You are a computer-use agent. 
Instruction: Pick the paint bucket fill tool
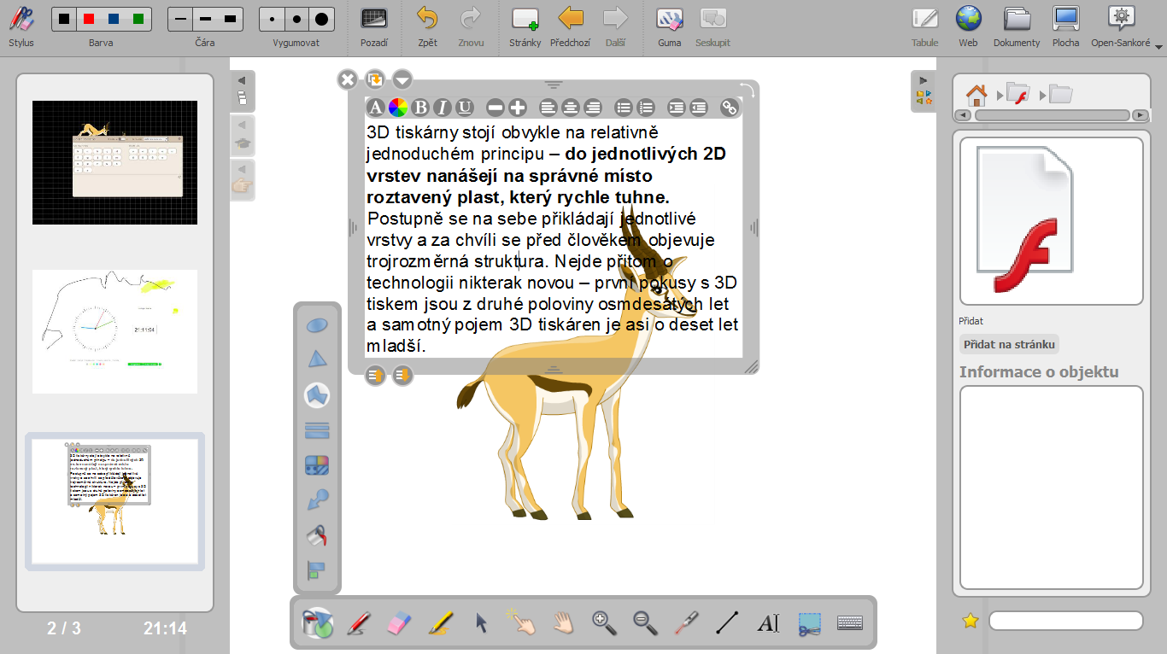(x=317, y=535)
